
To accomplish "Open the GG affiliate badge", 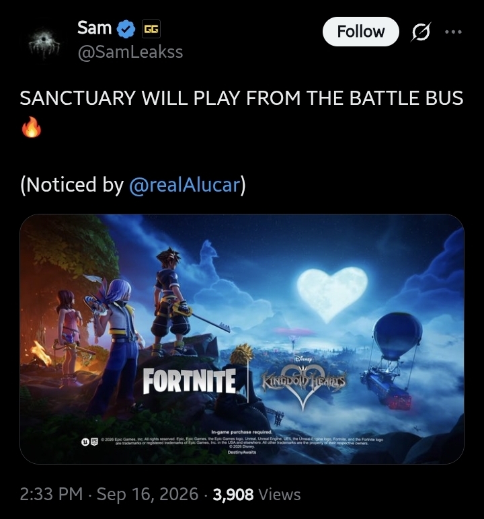I will coord(151,29).
